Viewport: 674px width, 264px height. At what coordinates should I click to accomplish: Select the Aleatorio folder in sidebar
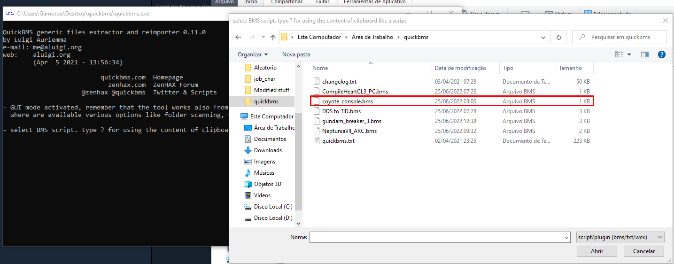click(265, 68)
